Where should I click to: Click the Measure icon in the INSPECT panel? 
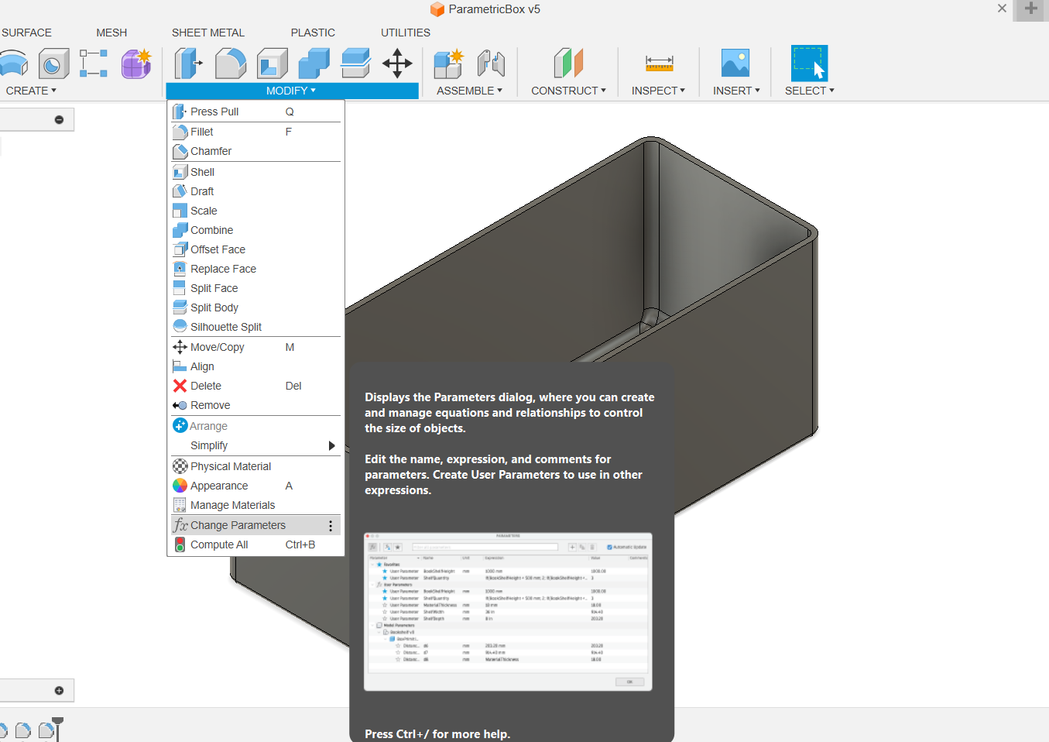pos(657,62)
